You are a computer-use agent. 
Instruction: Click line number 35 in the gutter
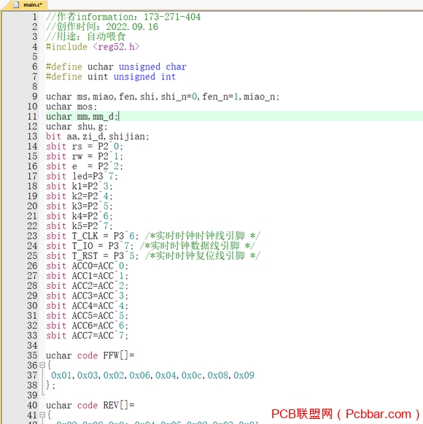[32, 355]
